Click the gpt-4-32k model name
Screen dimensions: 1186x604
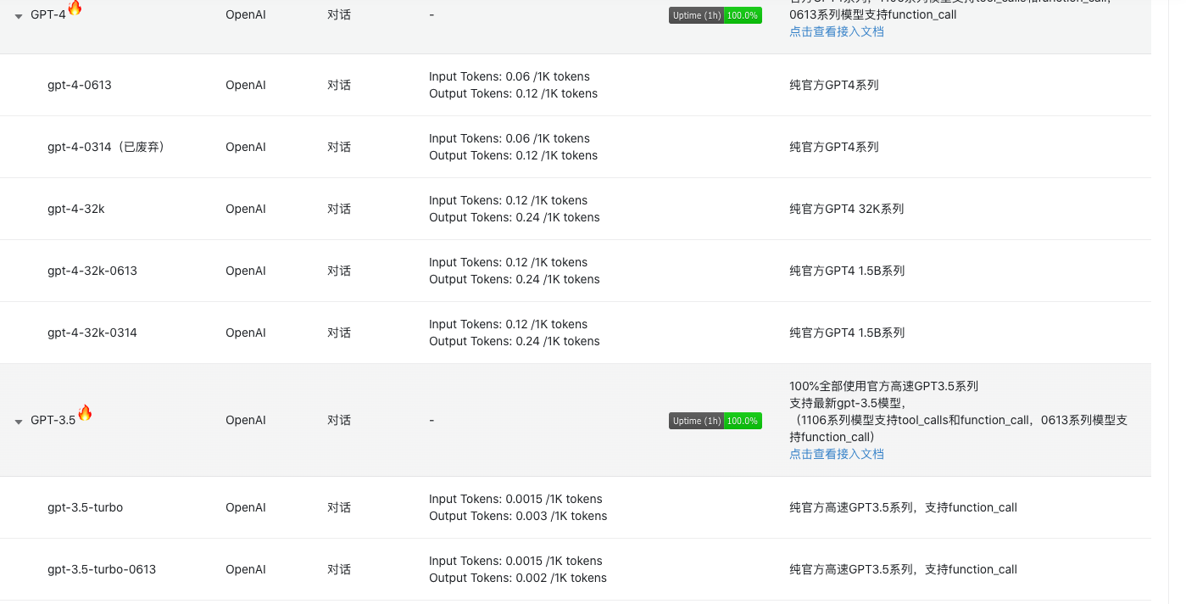(76, 209)
